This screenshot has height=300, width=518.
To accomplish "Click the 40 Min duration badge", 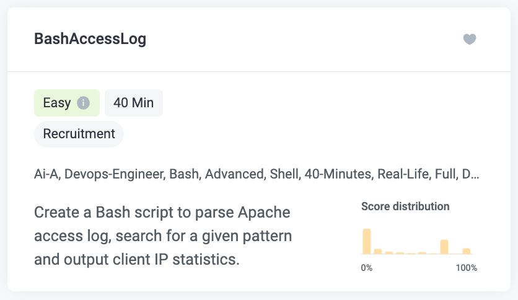I will (134, 103).
